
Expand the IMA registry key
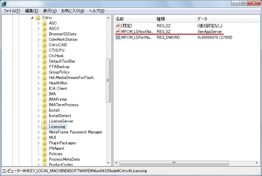(39, 94)
